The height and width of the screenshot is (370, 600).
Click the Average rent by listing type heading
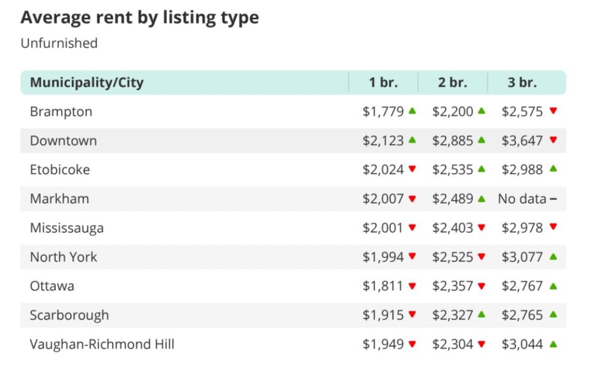140,17
